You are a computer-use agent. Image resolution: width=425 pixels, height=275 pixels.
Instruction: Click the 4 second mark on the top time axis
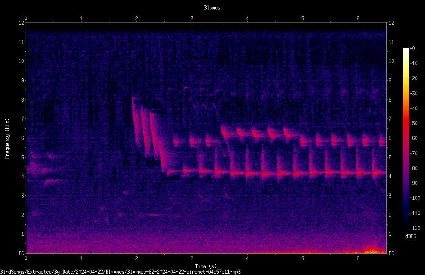247,18
